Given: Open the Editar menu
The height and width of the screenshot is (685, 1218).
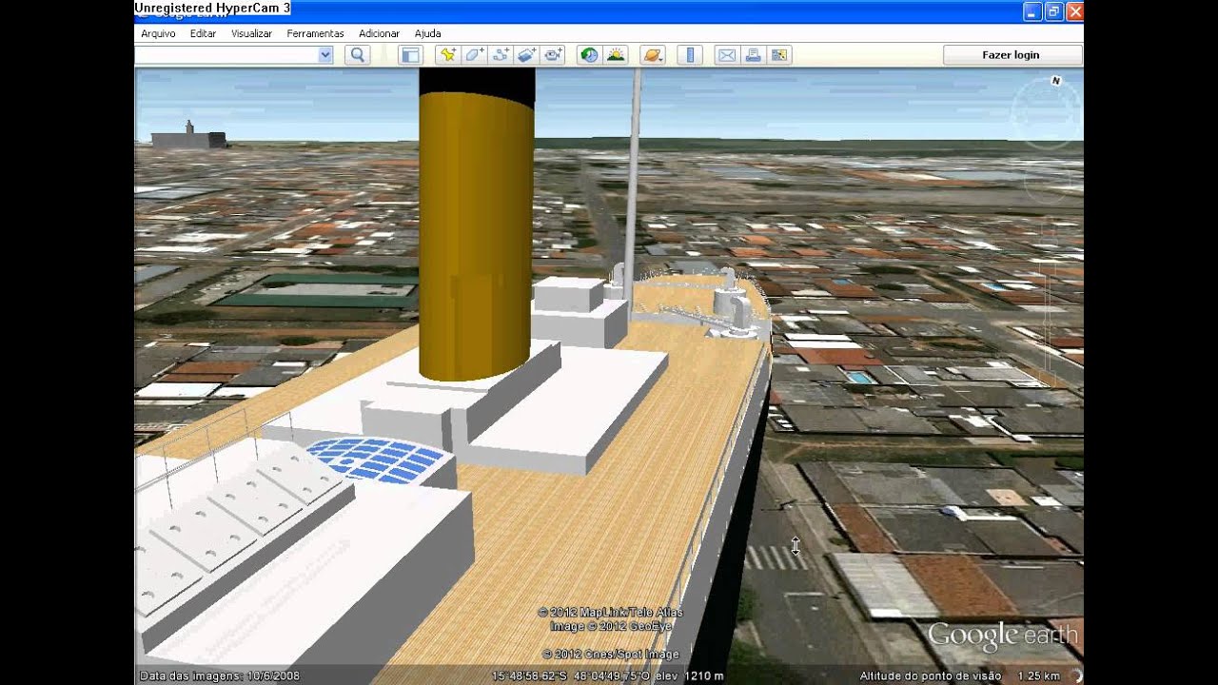Looking at the screenshot, I should coord(203,33).
